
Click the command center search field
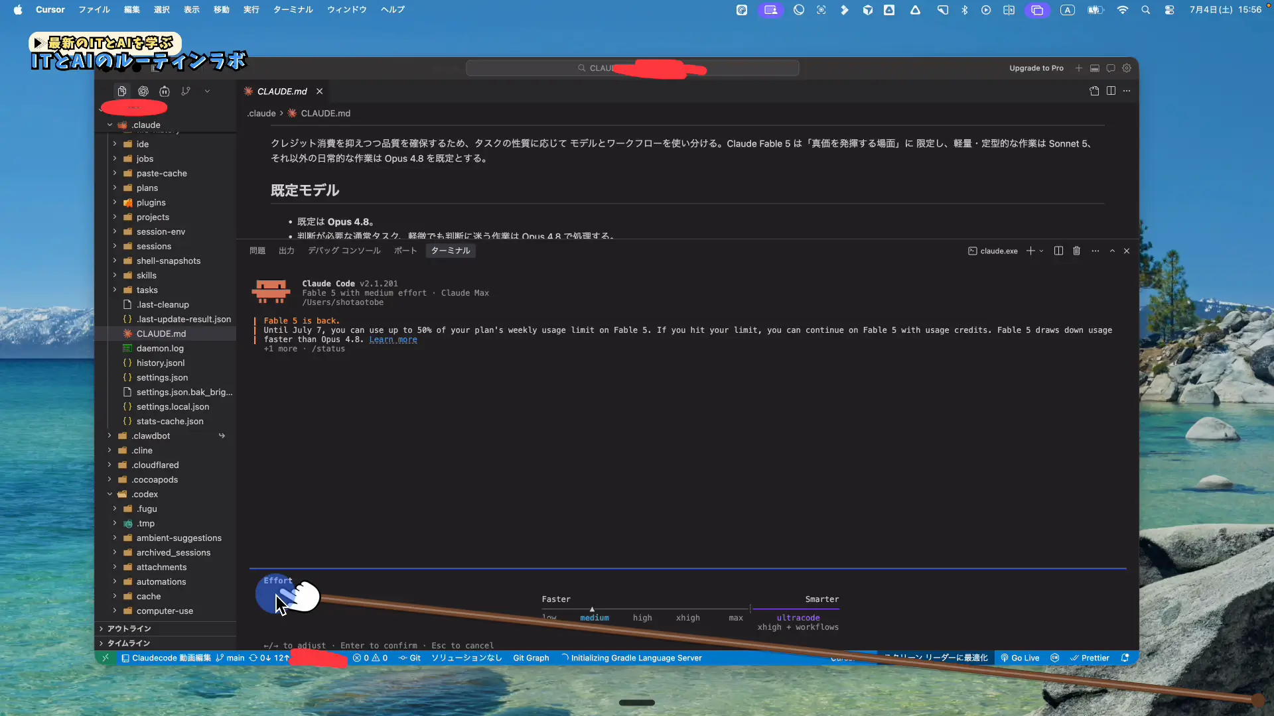pyautogui.click(x=632, y=68)
